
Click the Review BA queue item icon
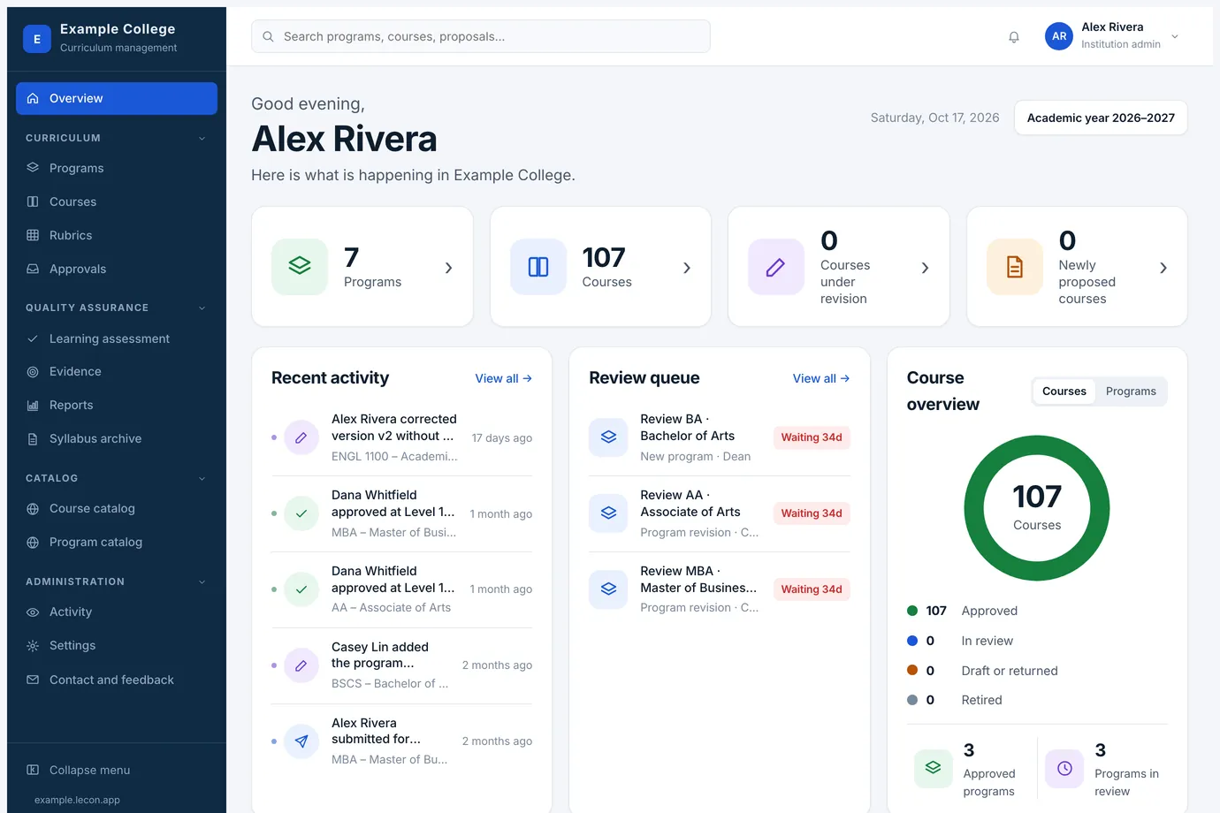click(608, 437)
